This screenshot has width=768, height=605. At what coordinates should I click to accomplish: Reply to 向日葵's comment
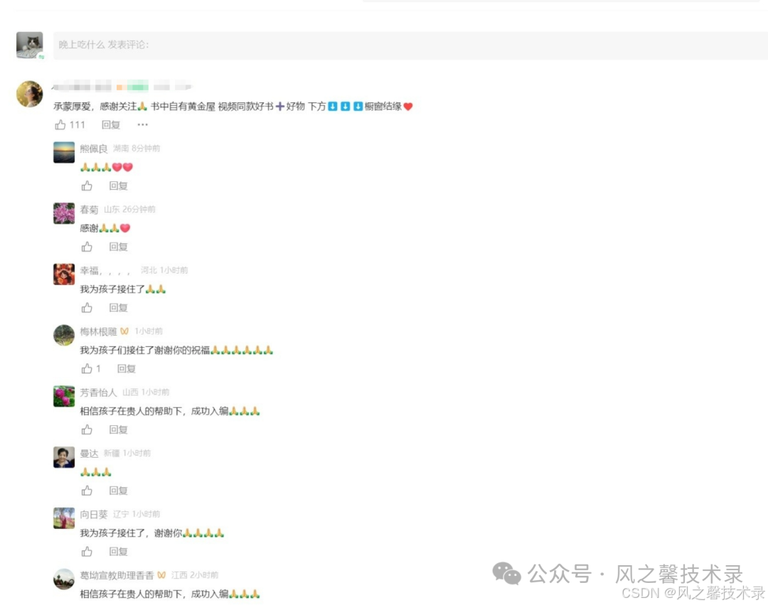click(x=118, y=551)
